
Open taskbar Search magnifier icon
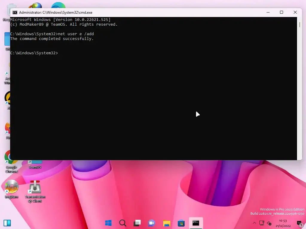(123, 223)
